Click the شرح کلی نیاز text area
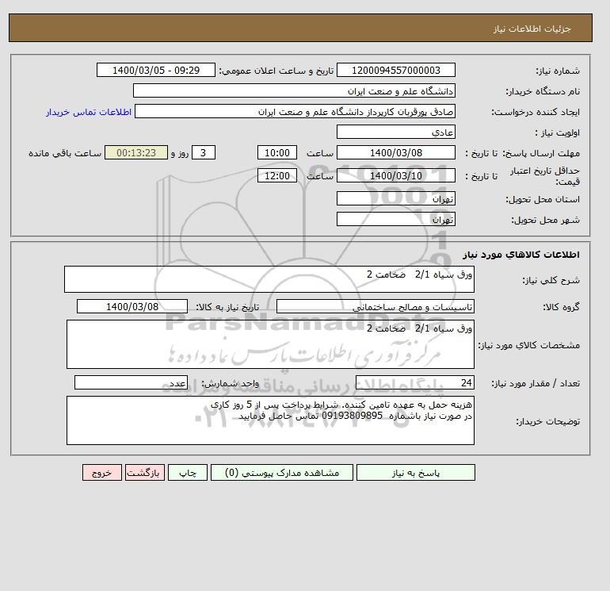610x591 pixels. pos(269,279)
